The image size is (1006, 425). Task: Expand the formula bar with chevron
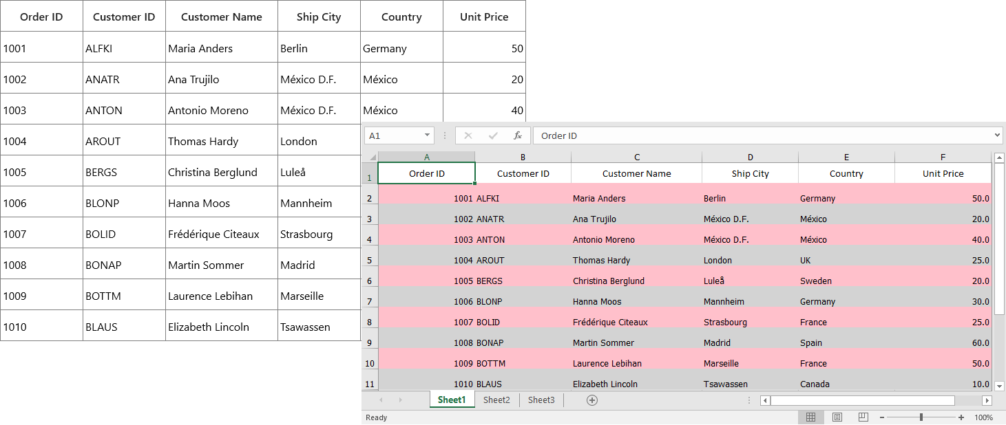point(998,135)
